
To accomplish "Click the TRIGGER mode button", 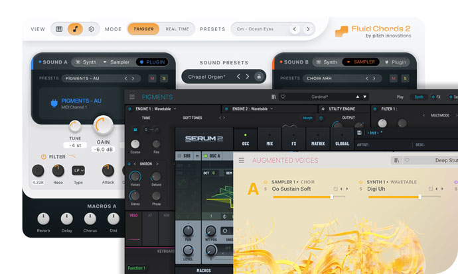I will 143,29.
